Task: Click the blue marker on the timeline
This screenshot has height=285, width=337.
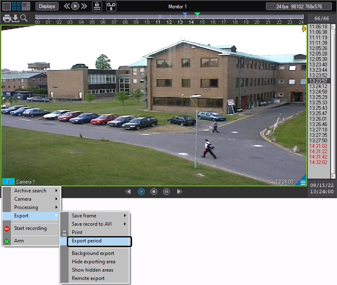Action: coord(185,15)
